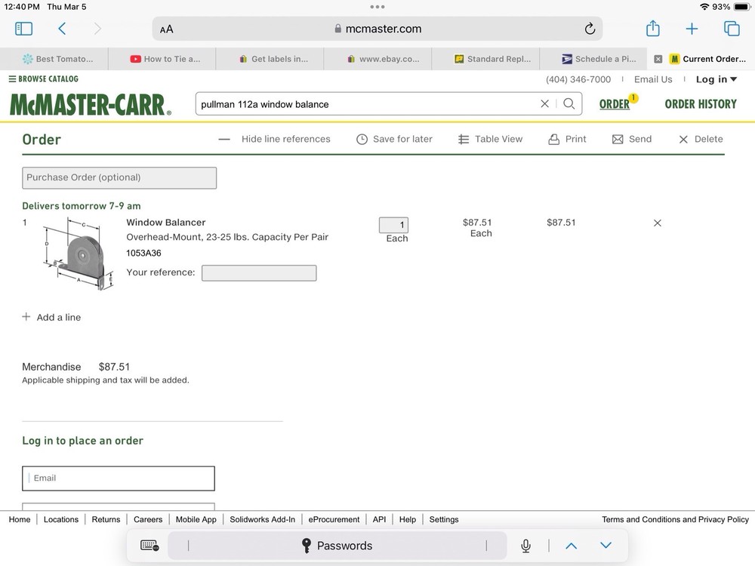The image size is (755, 566).
Task: Open the Browse Catalog menu
Action: tap(44, 79)
